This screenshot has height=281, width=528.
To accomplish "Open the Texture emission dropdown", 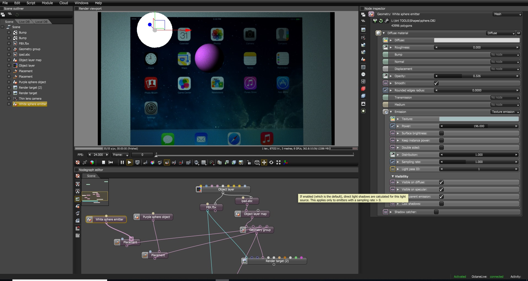I will 505,112.
